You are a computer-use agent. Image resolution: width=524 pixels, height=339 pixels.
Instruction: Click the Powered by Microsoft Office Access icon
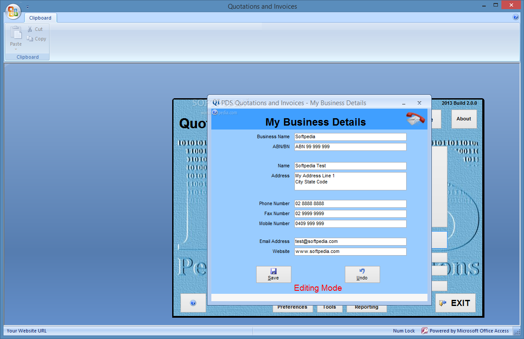tap(424, 331)
